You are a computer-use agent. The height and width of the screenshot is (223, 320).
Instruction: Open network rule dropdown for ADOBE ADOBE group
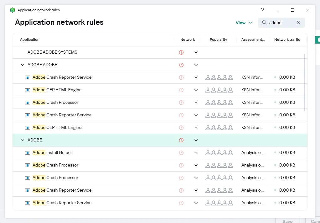tap(196, 65)
